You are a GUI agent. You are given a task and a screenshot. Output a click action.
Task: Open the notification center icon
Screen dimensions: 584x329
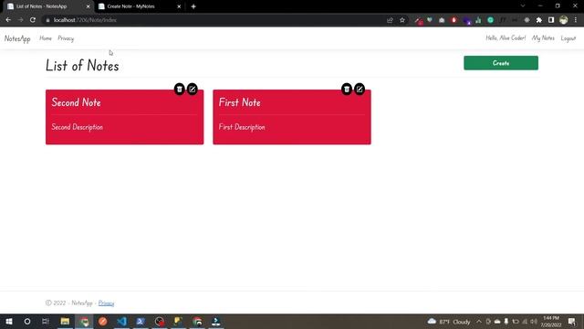(x=572, y=322)
